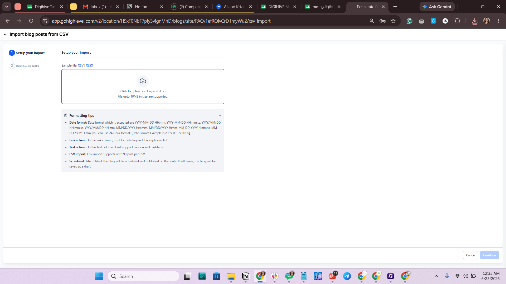Reload the current page
The image size is (506, 284).
[31, 21]
